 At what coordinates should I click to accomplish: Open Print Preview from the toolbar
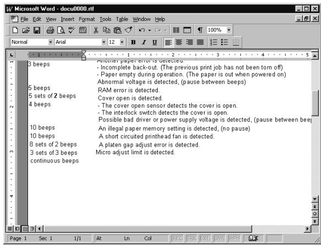[x=61, y=30]
